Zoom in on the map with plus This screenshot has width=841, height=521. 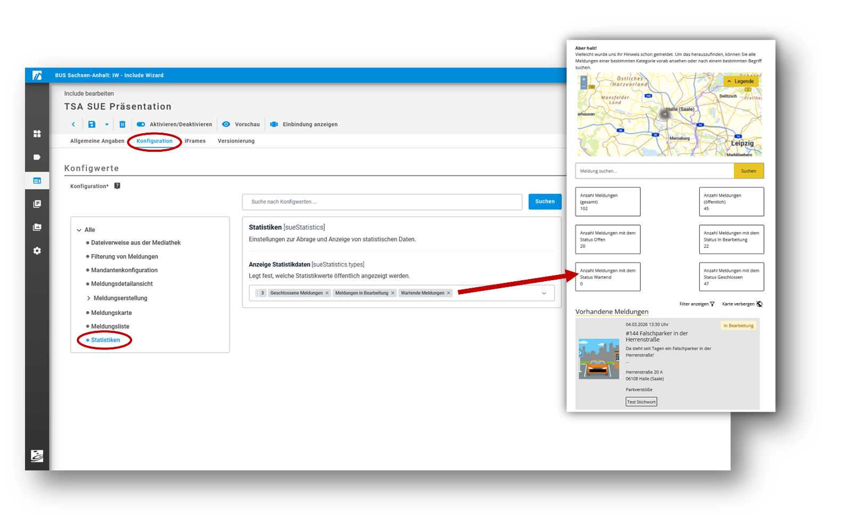(584, 79)
